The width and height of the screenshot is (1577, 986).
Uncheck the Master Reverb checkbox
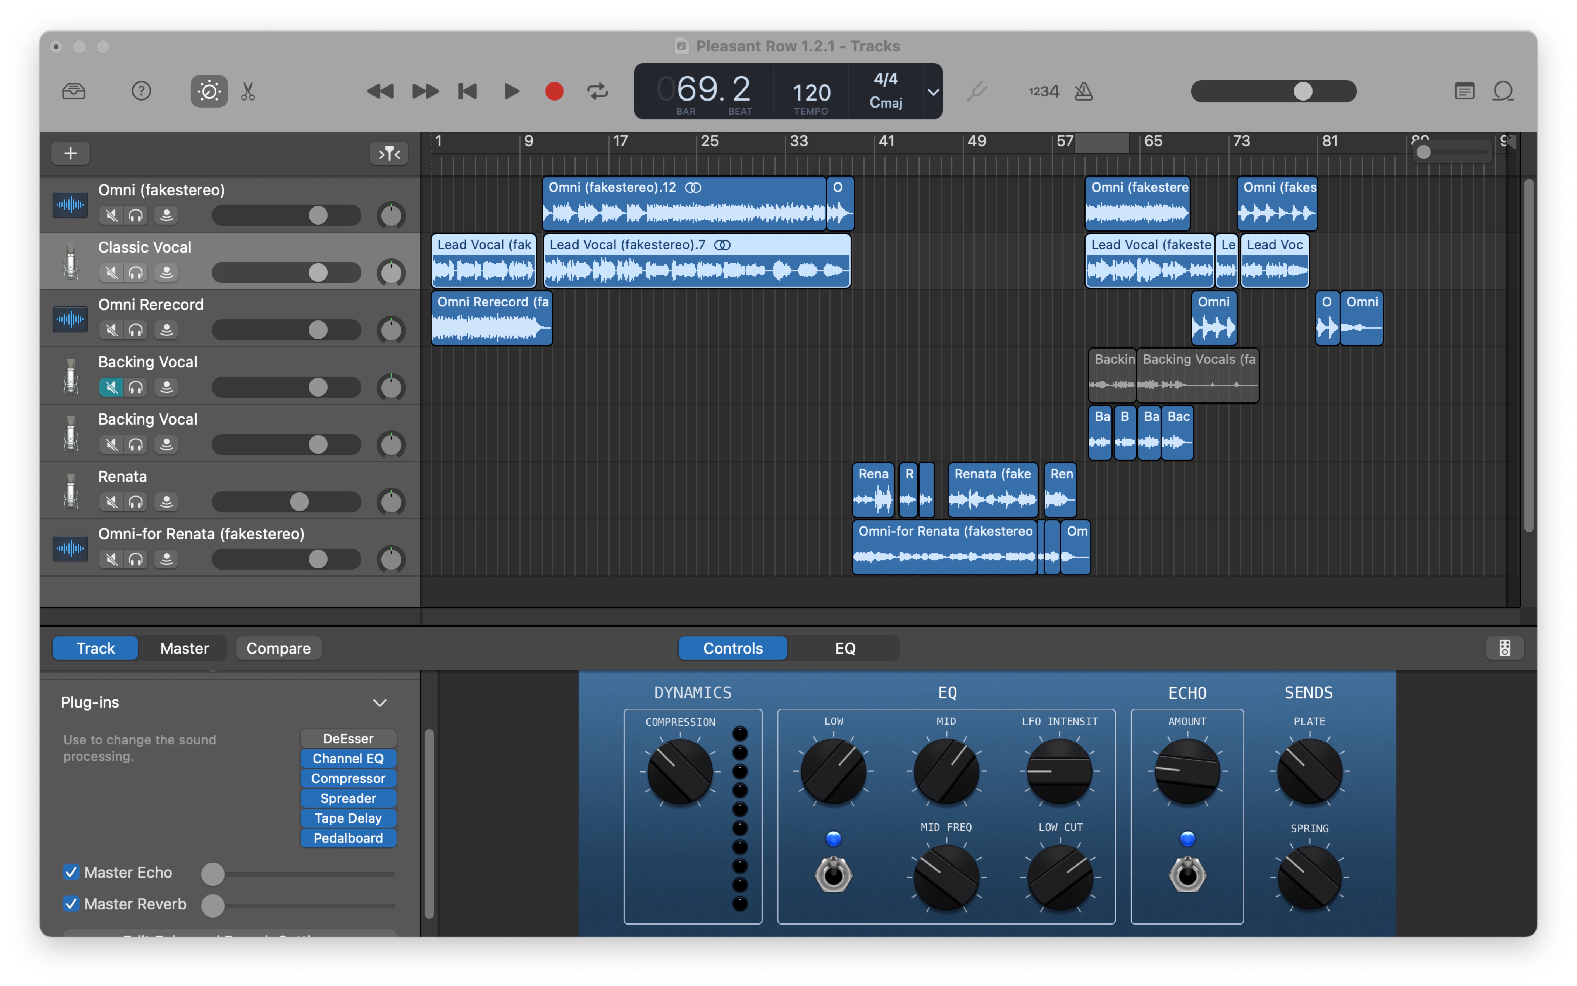71,903
